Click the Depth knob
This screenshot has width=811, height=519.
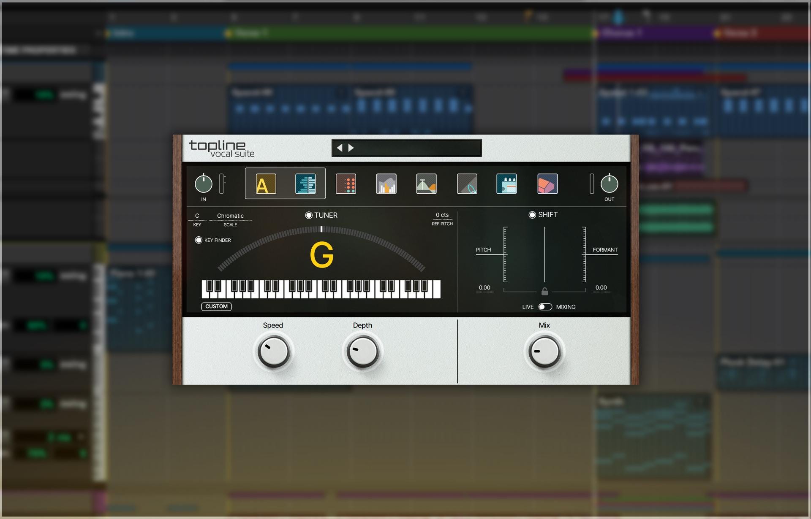click(x=362, y=351)
